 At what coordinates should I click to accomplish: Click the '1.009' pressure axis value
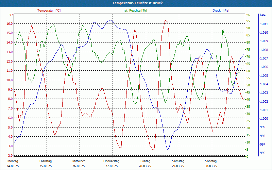click(264, 41)
